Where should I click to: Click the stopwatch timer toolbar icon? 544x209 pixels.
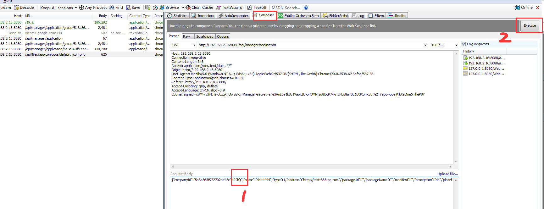[x=155, y=8]
